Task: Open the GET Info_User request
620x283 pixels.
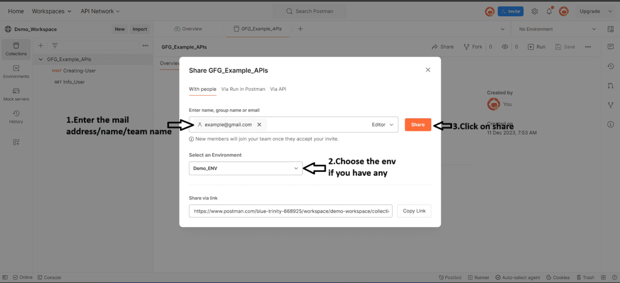Action: coord(69,82)
